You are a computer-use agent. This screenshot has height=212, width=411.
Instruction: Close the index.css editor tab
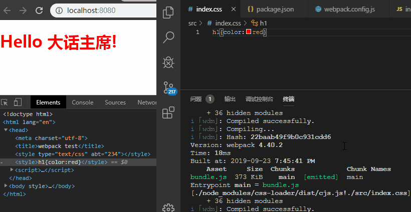pos(234,9)
